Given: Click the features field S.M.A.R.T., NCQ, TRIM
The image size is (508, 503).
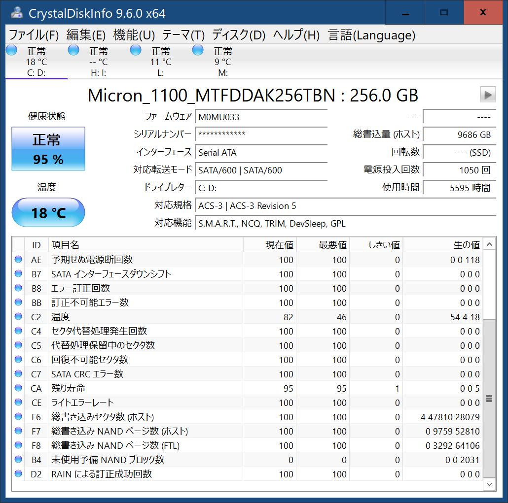Looking at the screenshot, I should pos(345,223).
